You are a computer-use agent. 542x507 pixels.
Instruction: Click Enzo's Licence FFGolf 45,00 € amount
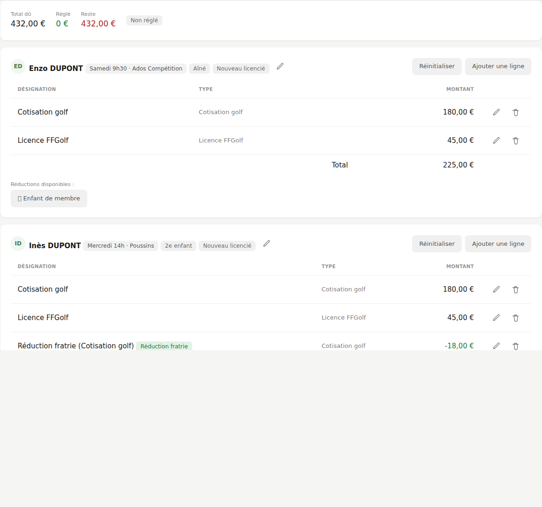(x=460, y=140)
